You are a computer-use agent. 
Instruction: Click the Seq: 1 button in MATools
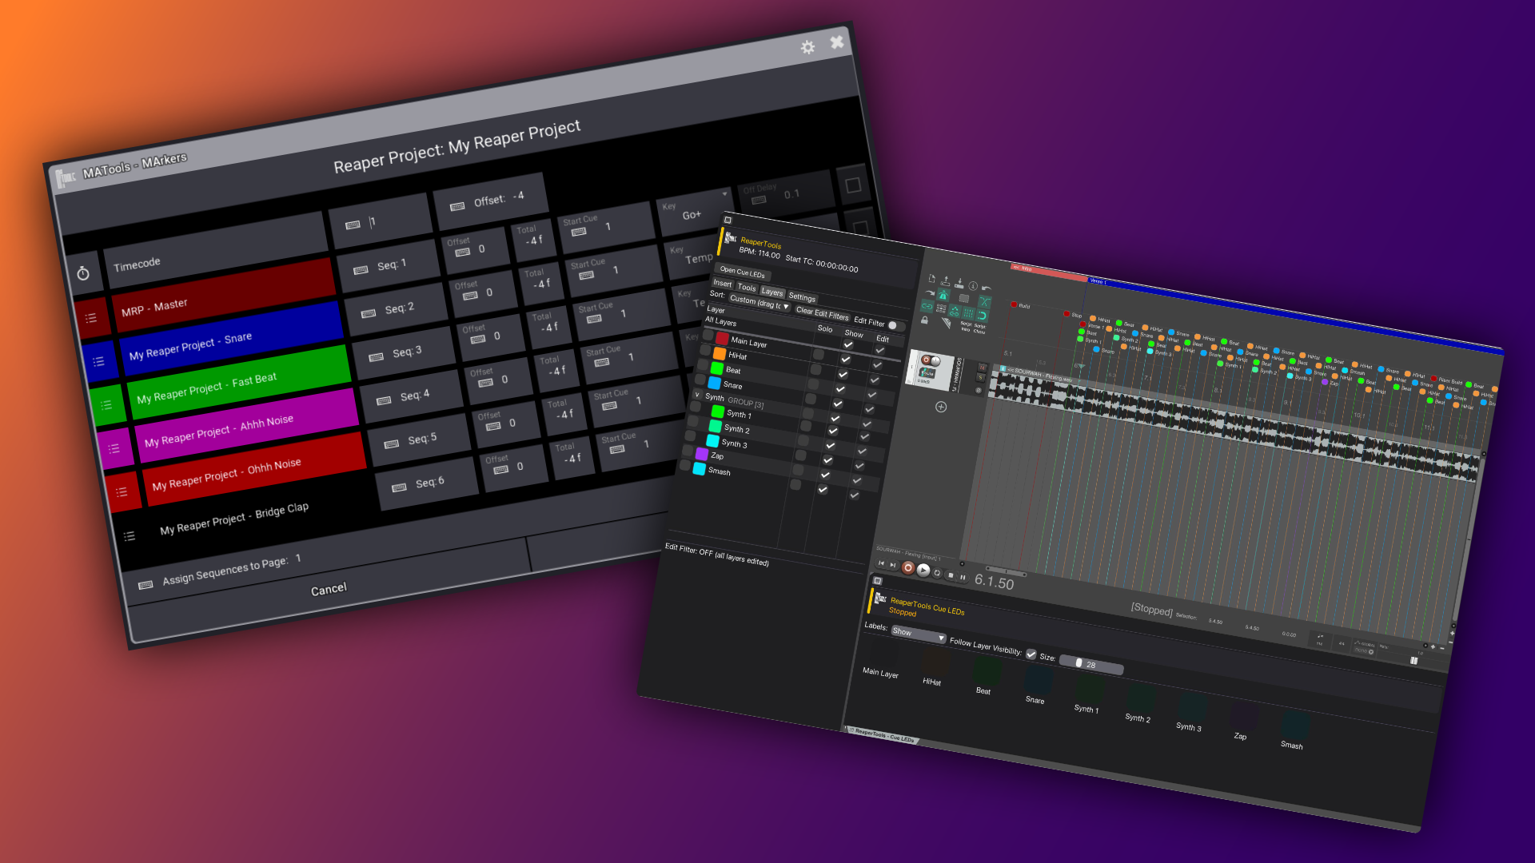pos(389,264)
